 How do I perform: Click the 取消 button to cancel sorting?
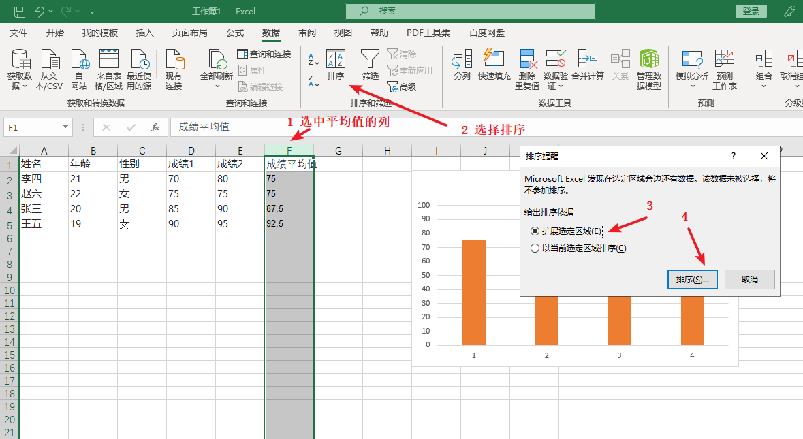(x=749, y=279)
